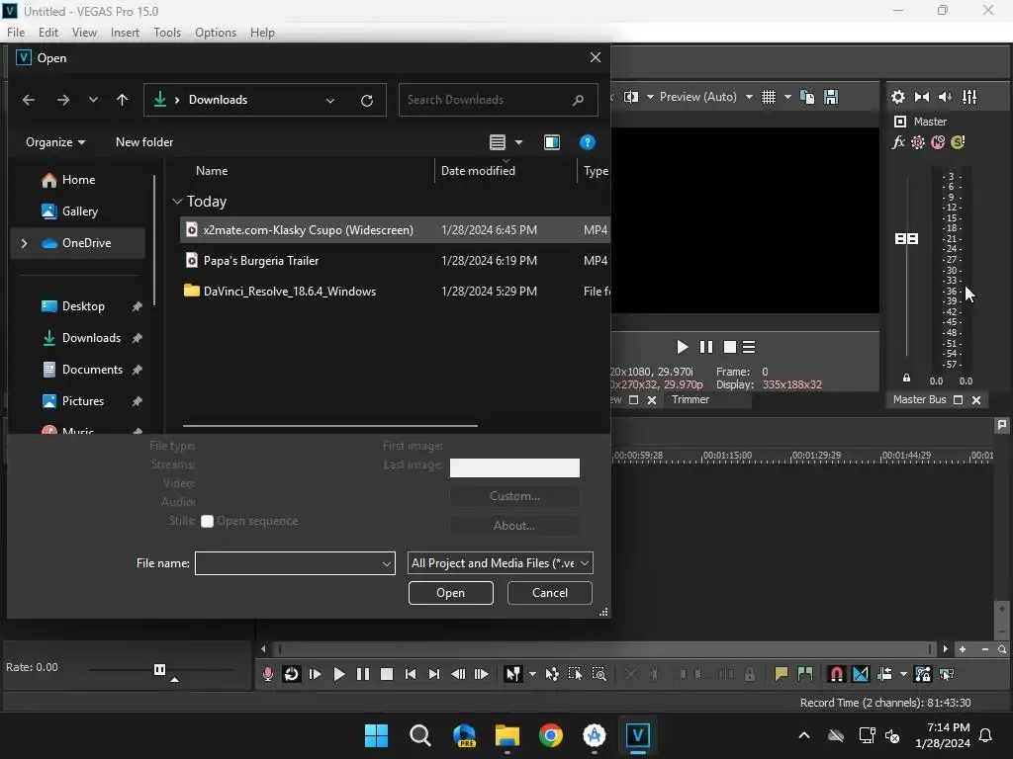Open Mixing Console sliders icon
Screen dimensions: 1013x759
point(969,97)
